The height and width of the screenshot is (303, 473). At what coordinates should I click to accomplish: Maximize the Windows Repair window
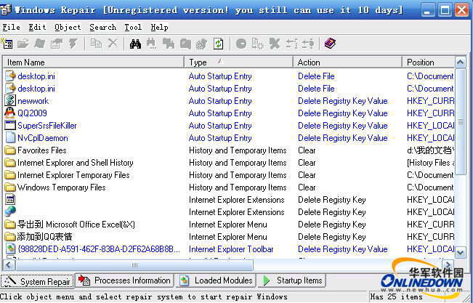[445, 11]
